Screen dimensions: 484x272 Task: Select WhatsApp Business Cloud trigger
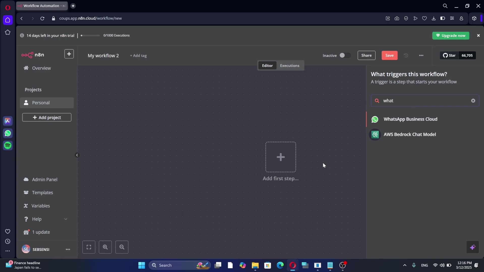[x=425, y=119]
